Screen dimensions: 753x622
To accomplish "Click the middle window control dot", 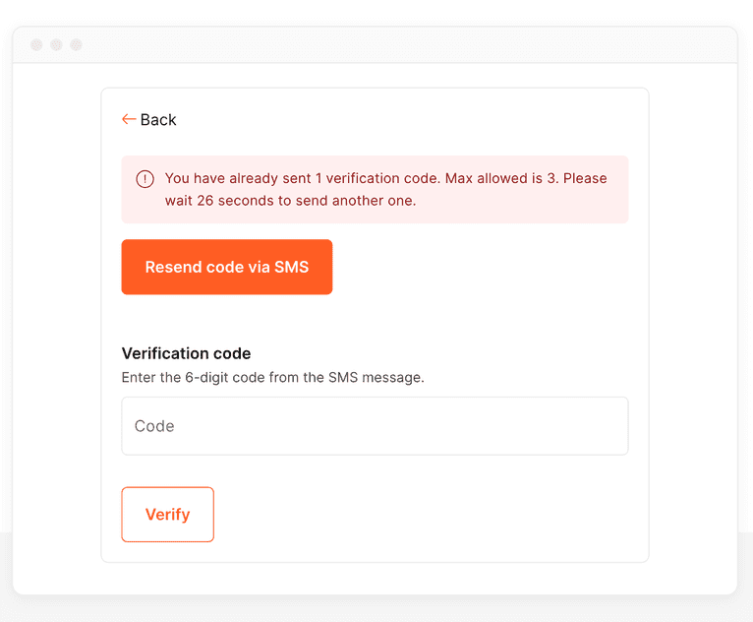I will (56, 45).
